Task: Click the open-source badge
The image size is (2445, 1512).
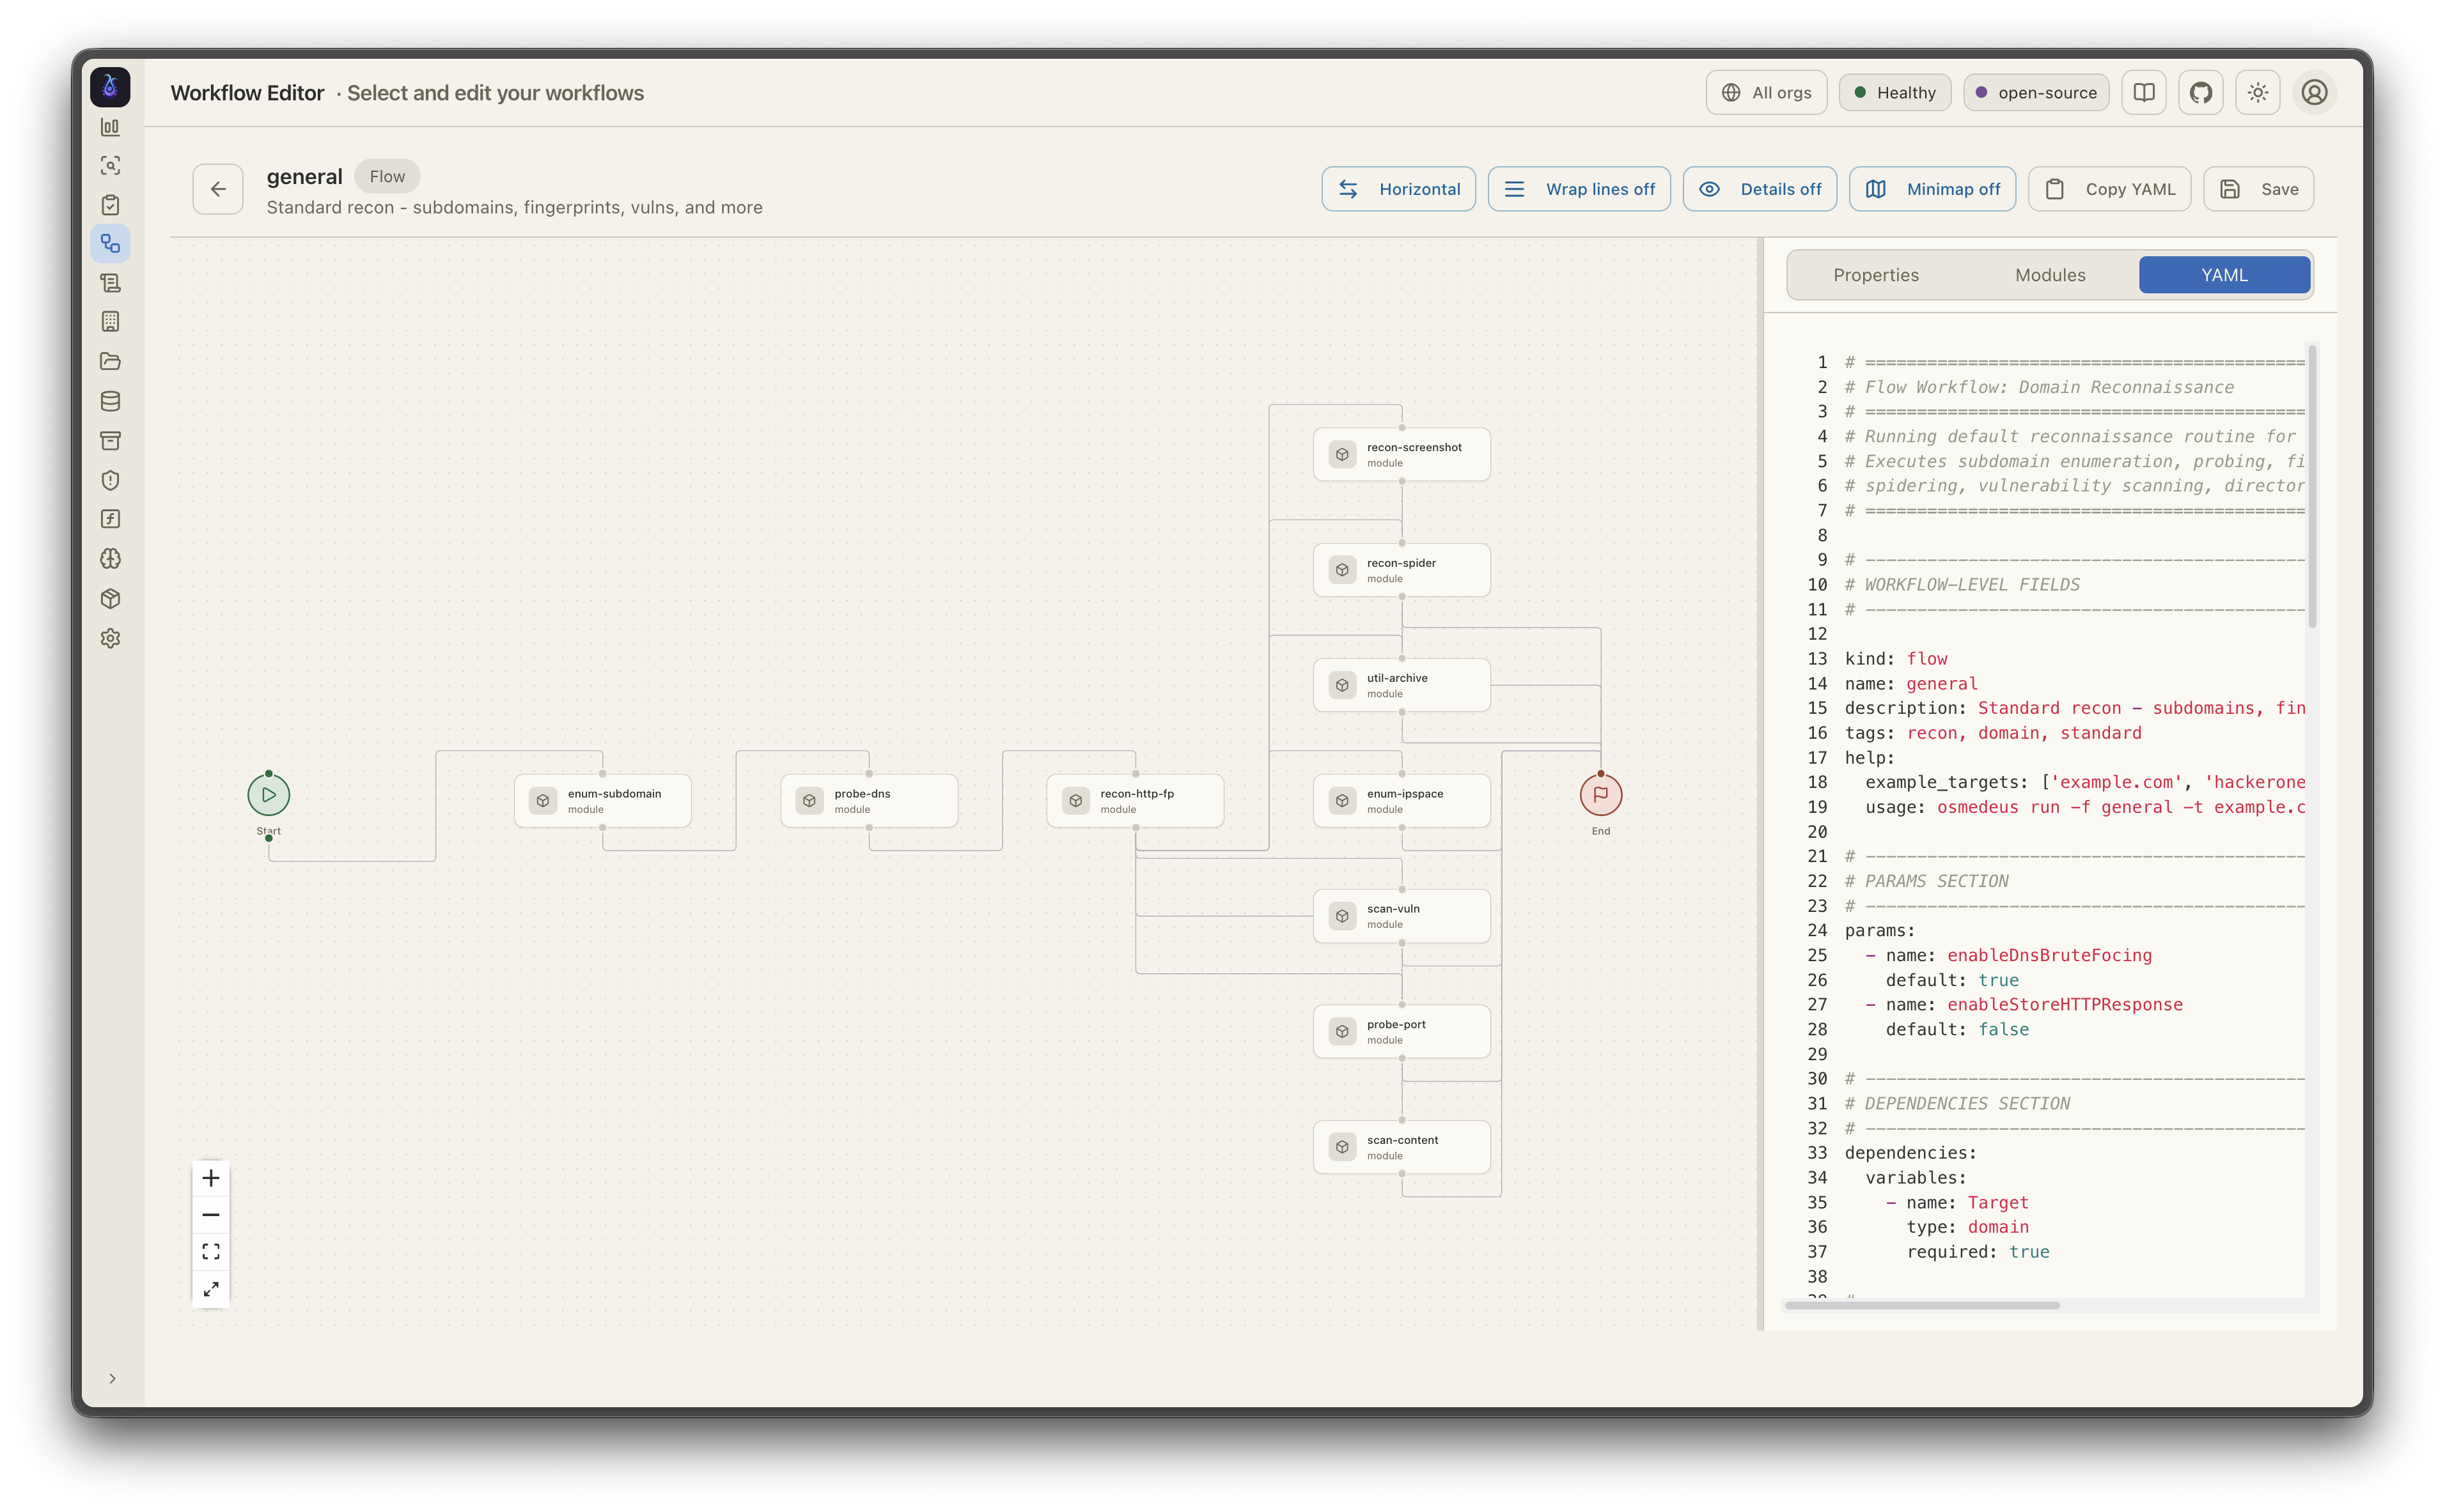Action: click(2036, 93)
